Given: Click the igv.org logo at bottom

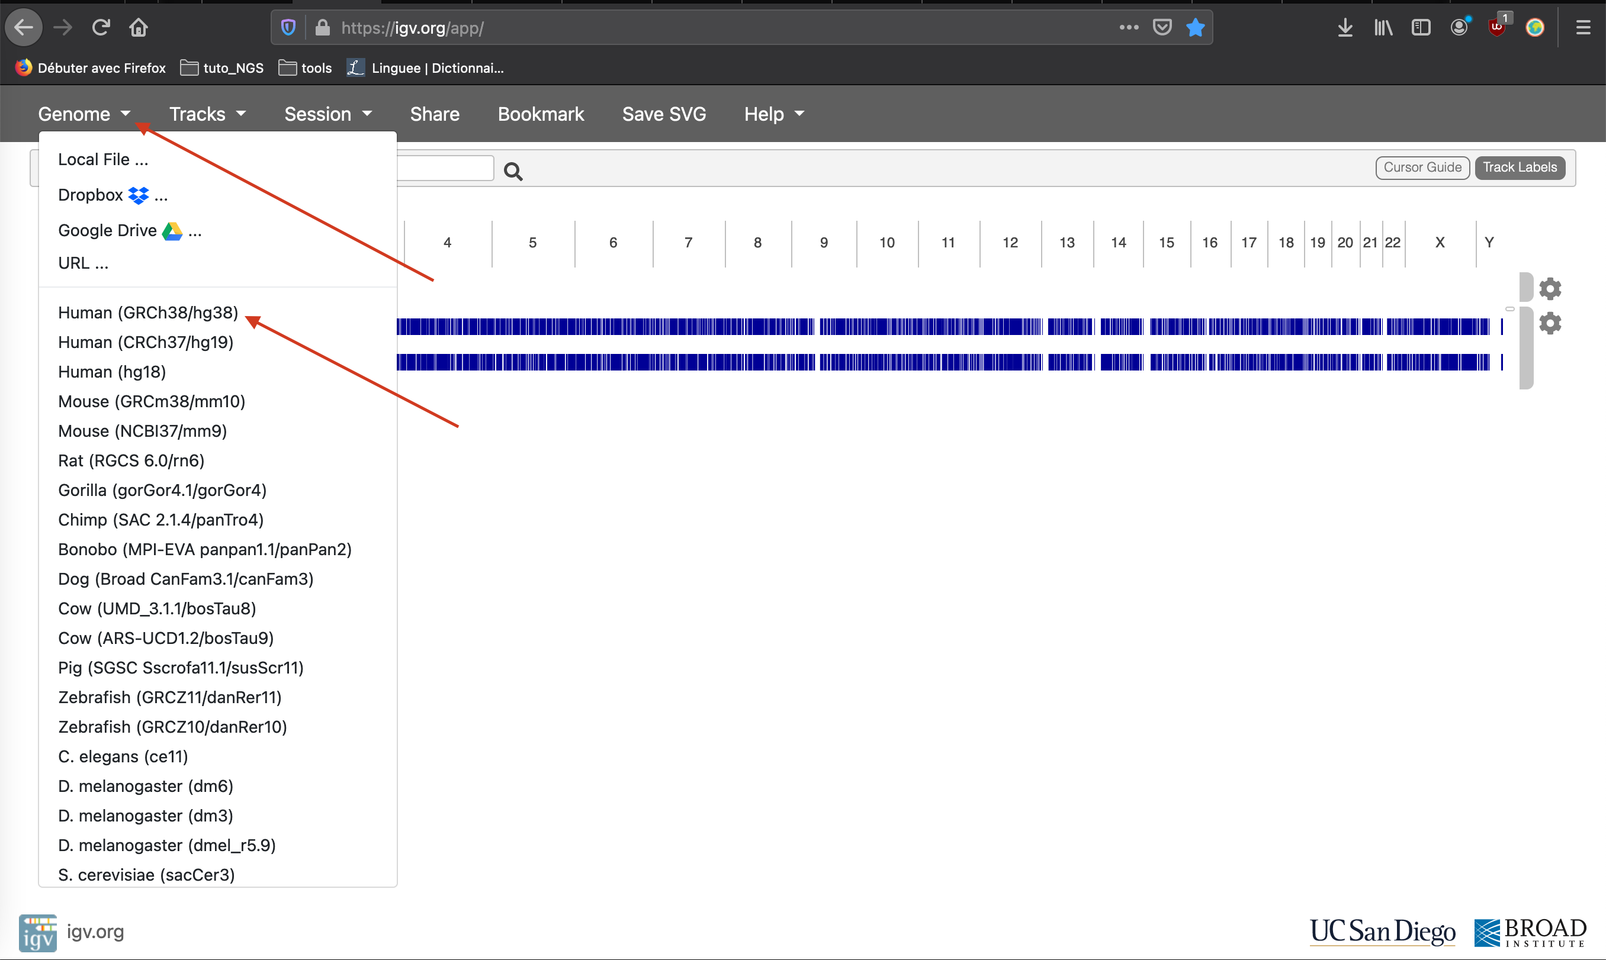Looking at the screenshot, I should click(37, 932).
